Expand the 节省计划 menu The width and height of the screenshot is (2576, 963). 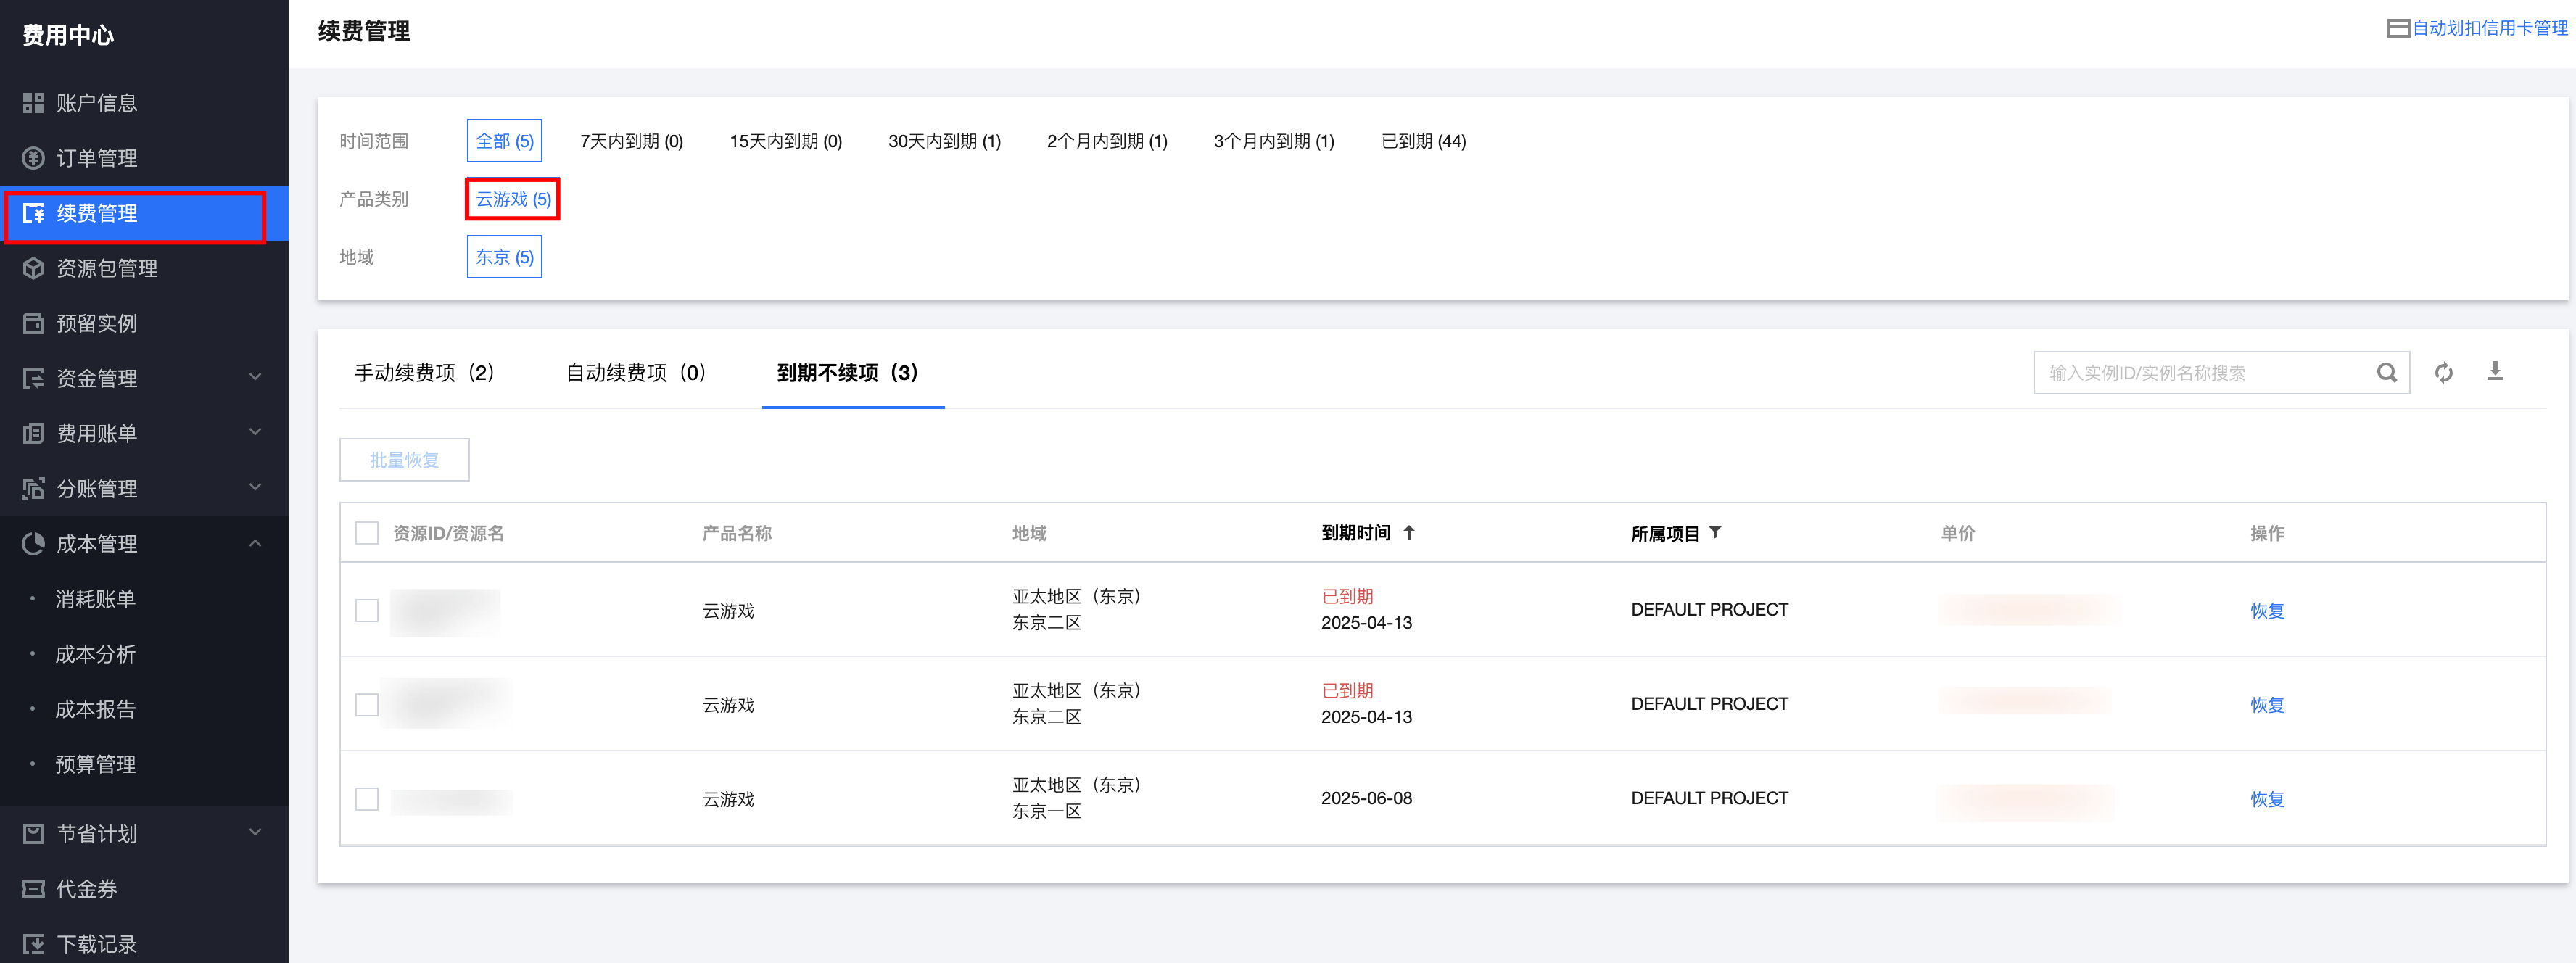click(255, 833)
